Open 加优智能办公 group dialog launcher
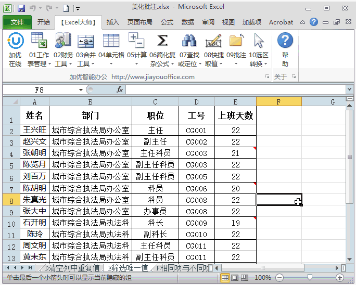Image resolution: width=356 pixels, height=285 pixels. click(267, 76)
